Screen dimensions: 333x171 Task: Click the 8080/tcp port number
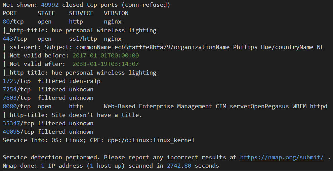pyautogui.click(x=10, y=106)
